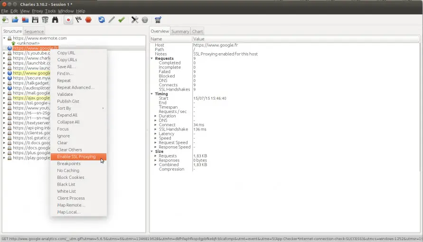This screenshot has width=423, height=242.
Task: Expand the Combined size row
Action: [155, 165]
